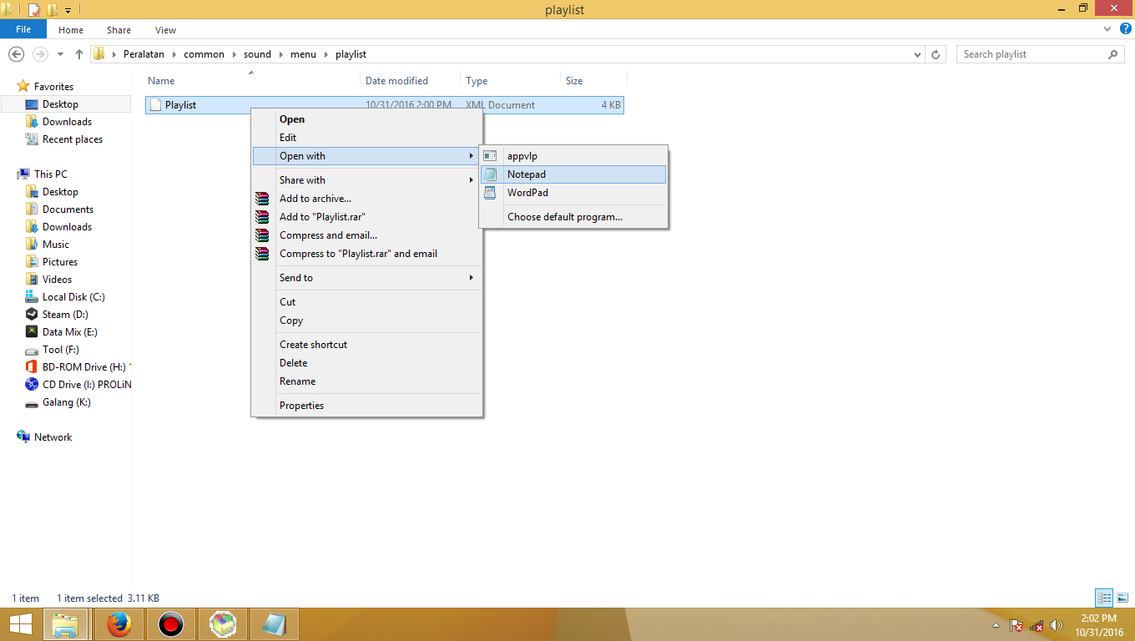The image size is (1135, 641).
Task: Click the Windows Start button
Action: click(20, 624)
